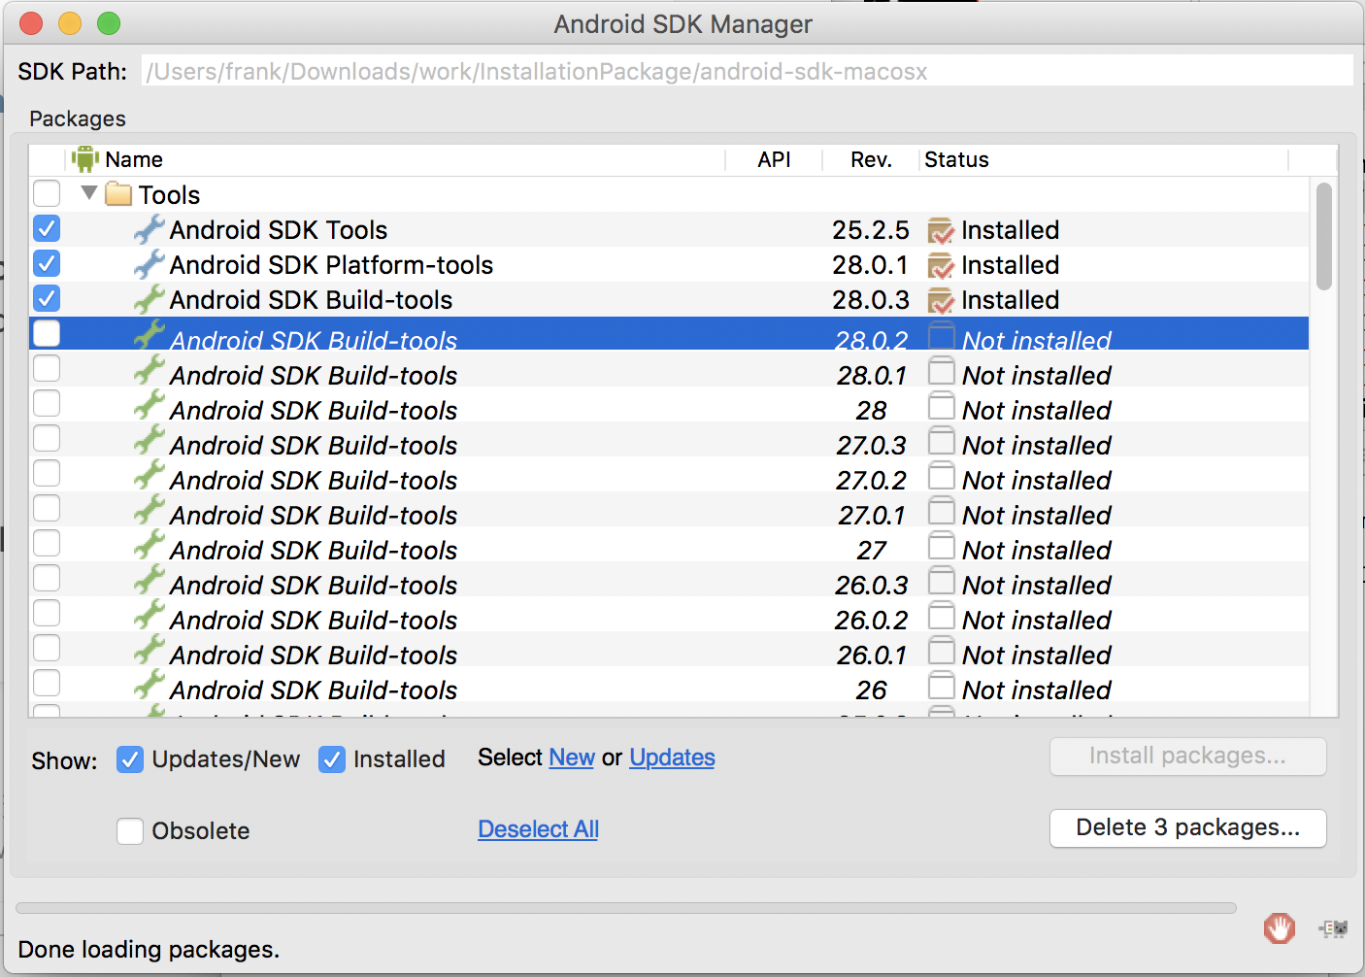Click the wrench icon of Build-tools 28.0.2

coord(149,334)
